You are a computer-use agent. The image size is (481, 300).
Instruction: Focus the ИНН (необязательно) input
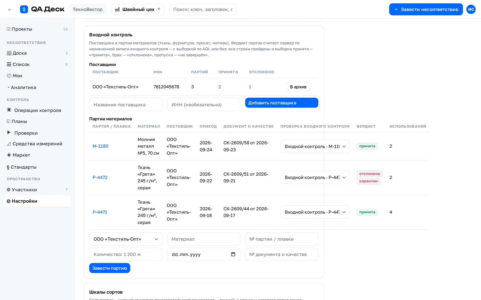pyautogui.click(x=204, y=104)
